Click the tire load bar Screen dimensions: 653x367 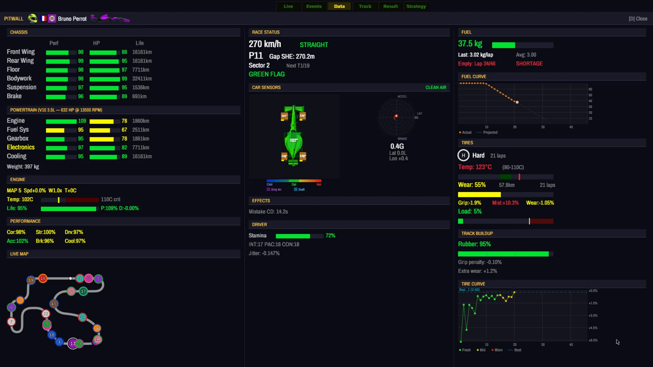click(505, 221)
